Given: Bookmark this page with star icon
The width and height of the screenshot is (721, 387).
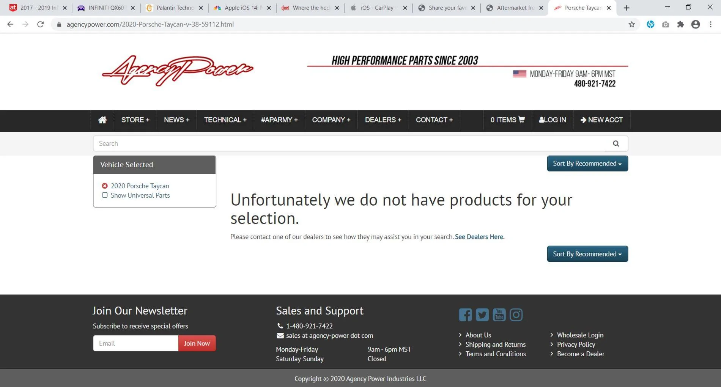Looking at the screenshot, I should click(631, 24).
